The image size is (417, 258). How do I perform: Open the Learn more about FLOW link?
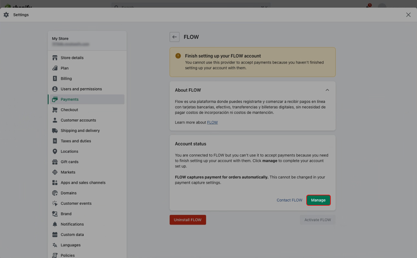[x=212, y=122]
